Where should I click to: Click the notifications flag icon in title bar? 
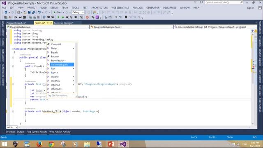tap(195, 2)
